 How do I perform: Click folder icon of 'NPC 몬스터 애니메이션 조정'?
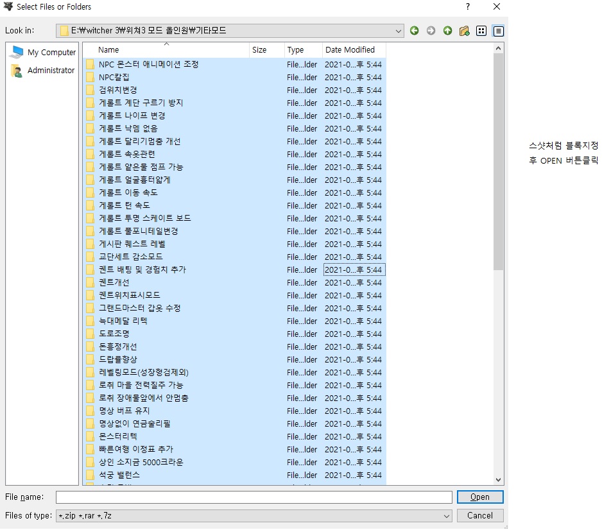pos(90,64)
